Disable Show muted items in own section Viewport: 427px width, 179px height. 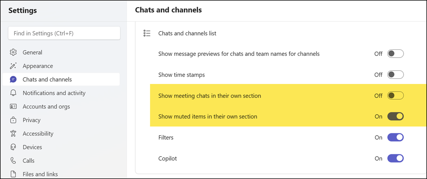click(395, 116)
